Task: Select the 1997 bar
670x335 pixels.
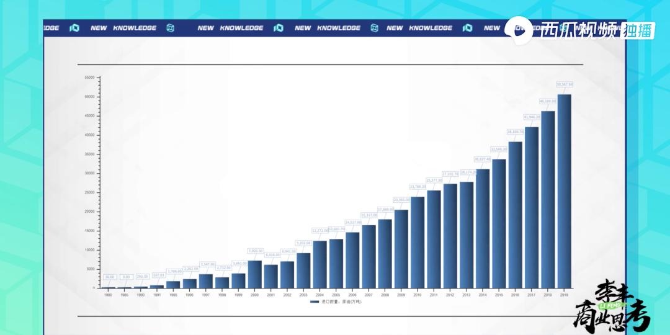Action: pos(206,281)
